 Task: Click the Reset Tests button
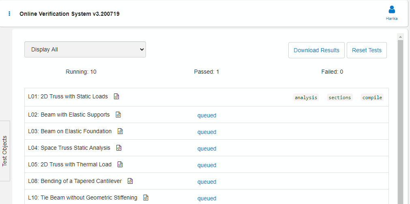click(367, 50)
